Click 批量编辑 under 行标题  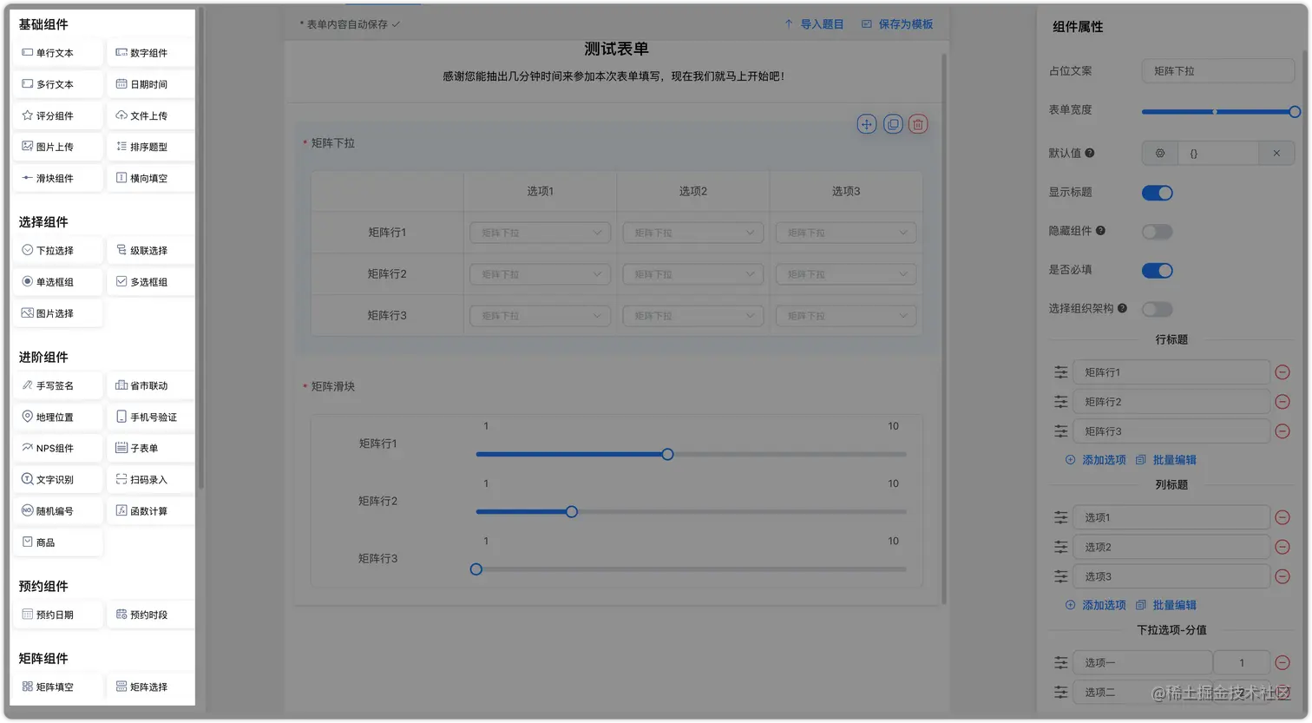1166,460
